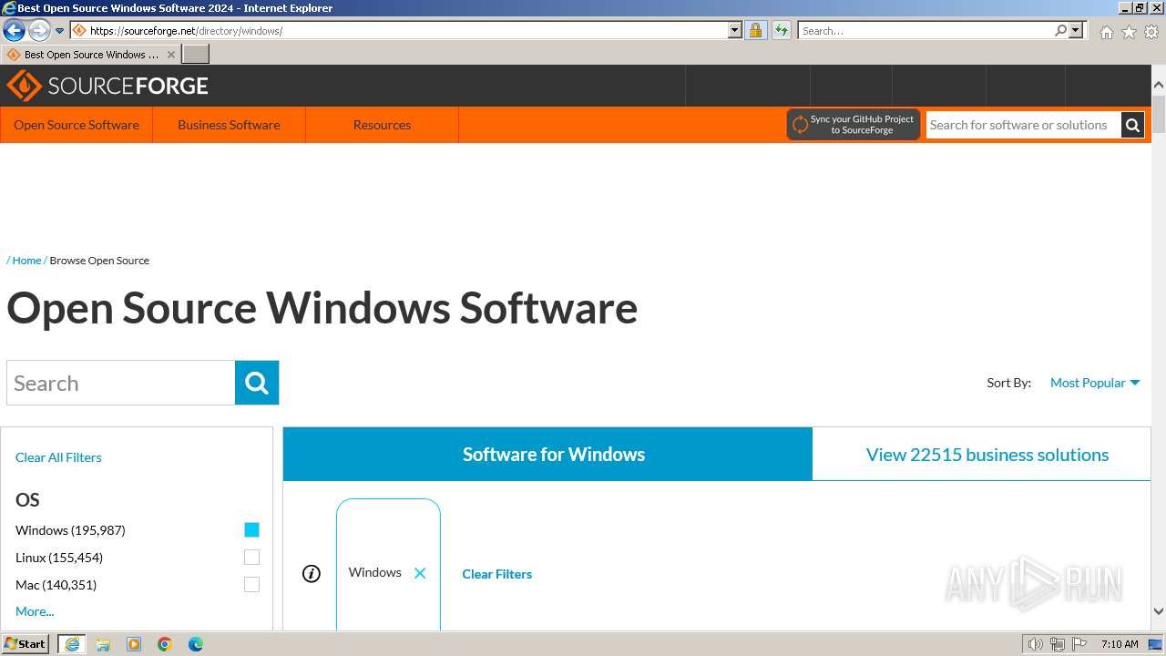The image size is (1166, 656).
Task: Open the recent pages dropdown arrow
Action: [60, 30]
